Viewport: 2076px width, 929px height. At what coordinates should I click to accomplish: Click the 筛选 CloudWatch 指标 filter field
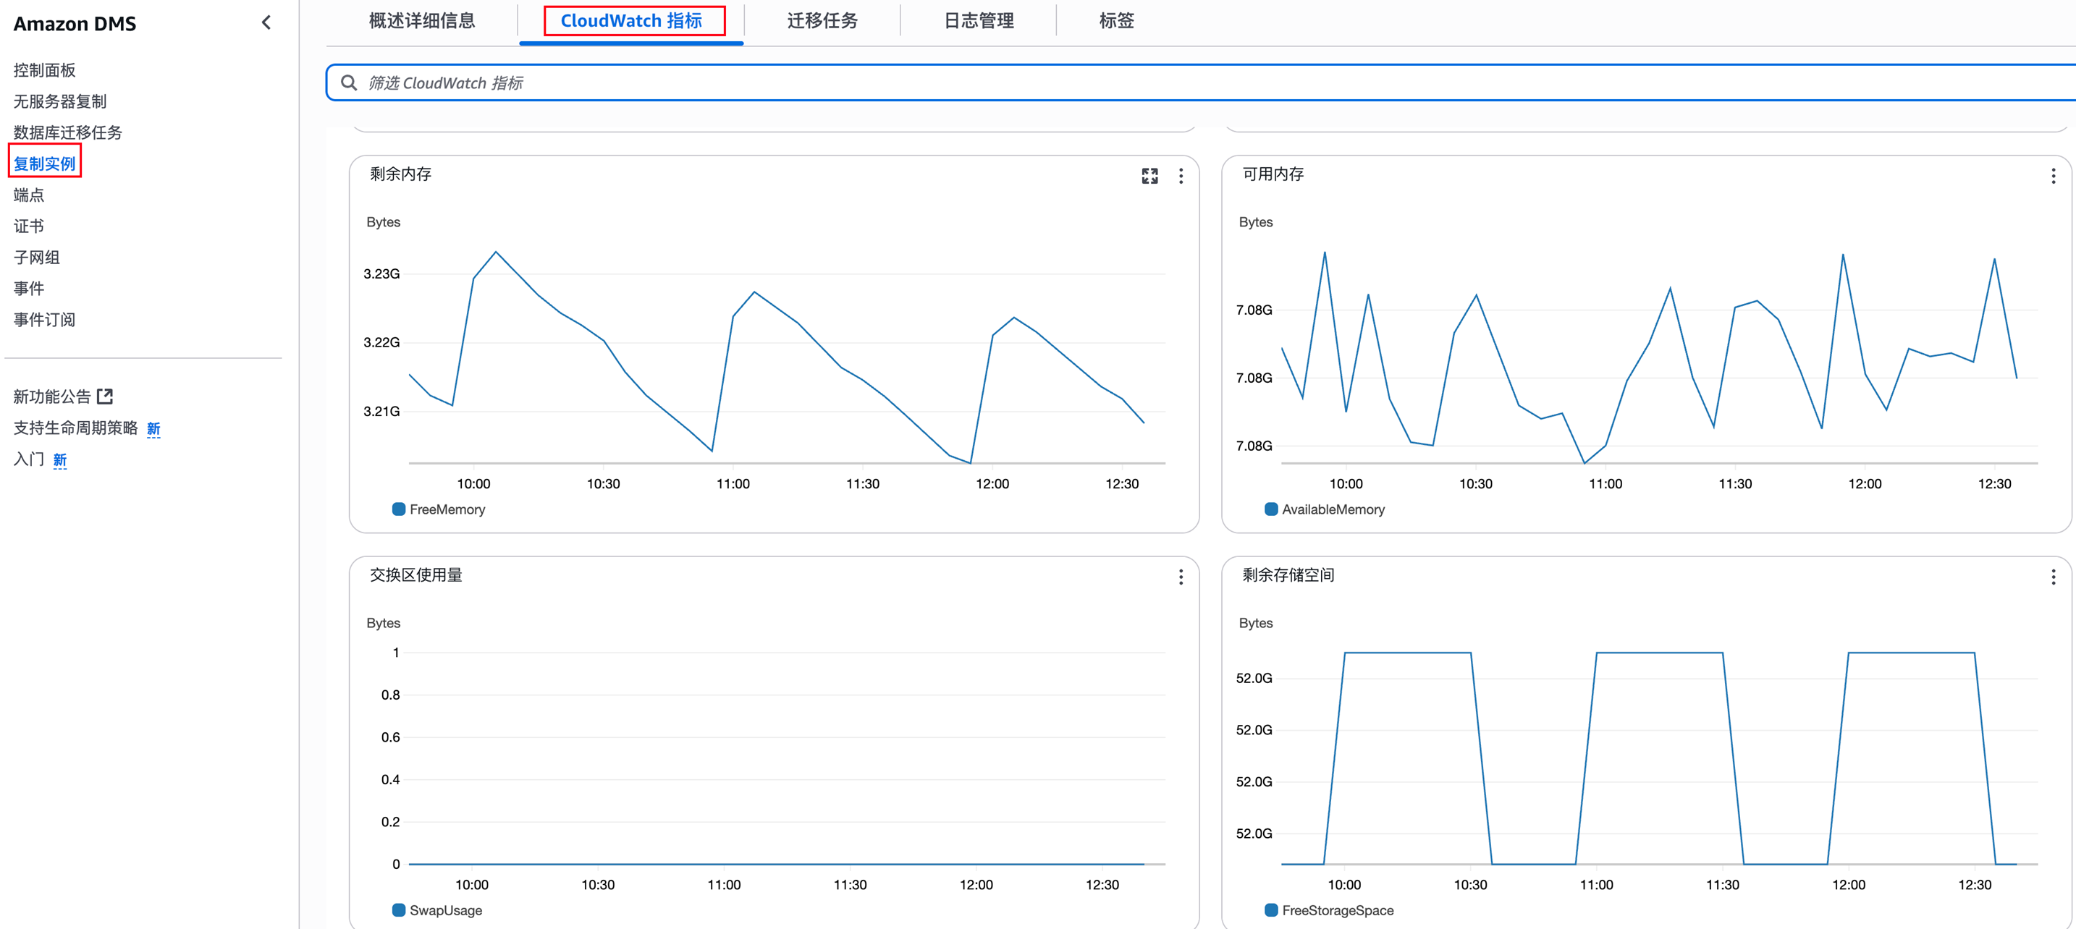(1128, 83)
